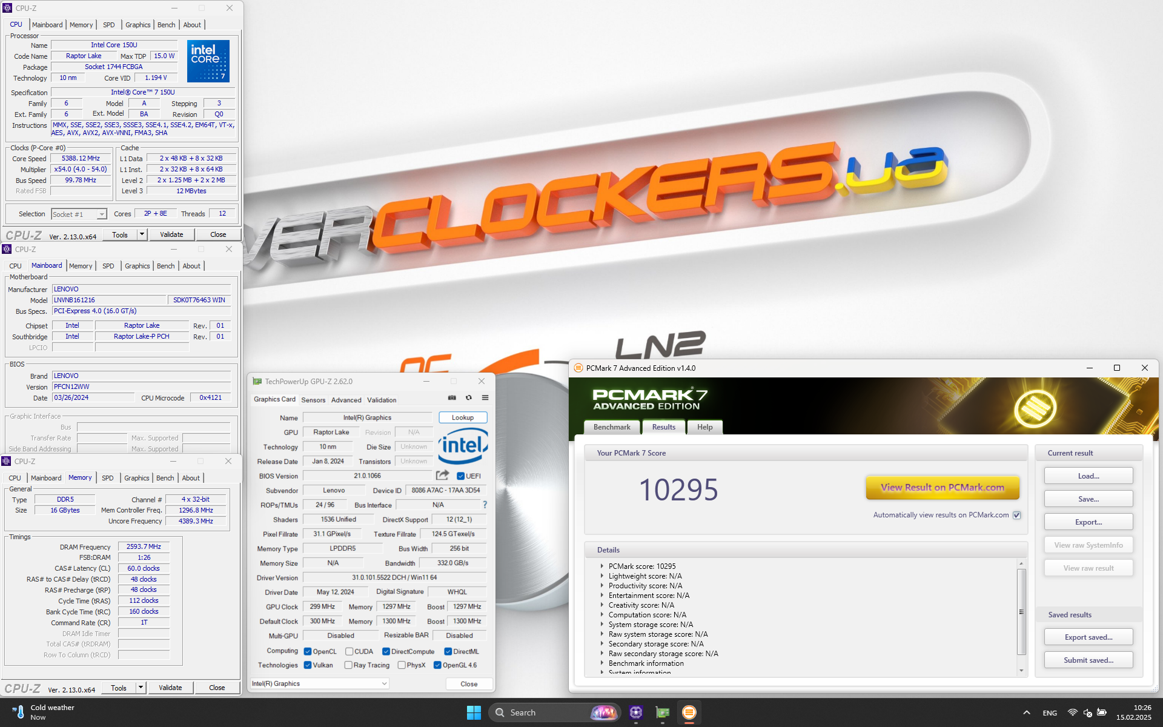Expand the Productivity score detail row

602,586
